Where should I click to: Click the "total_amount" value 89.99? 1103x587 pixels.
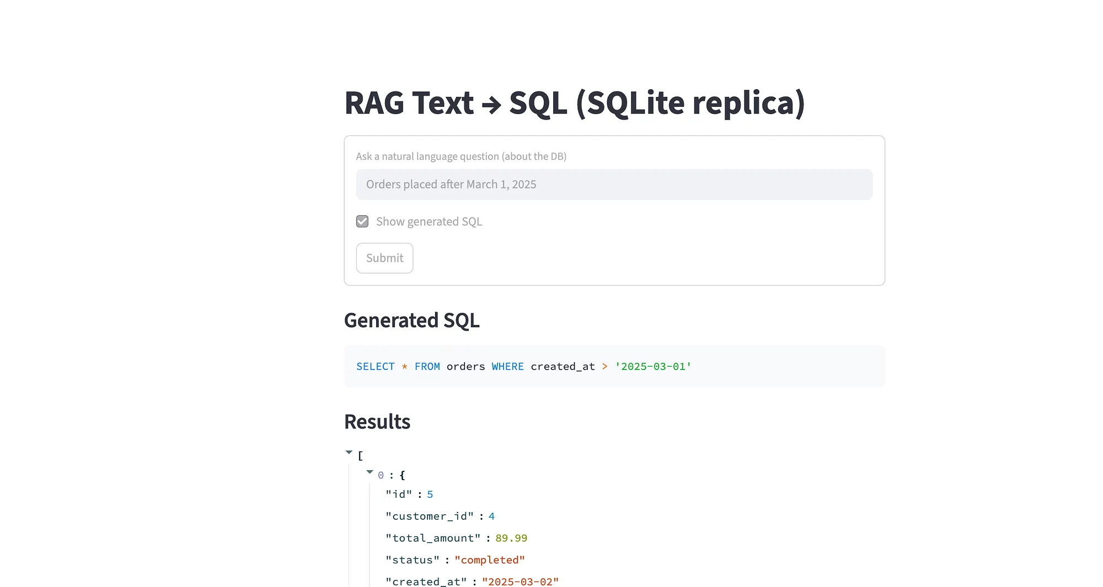pos(511,538)
